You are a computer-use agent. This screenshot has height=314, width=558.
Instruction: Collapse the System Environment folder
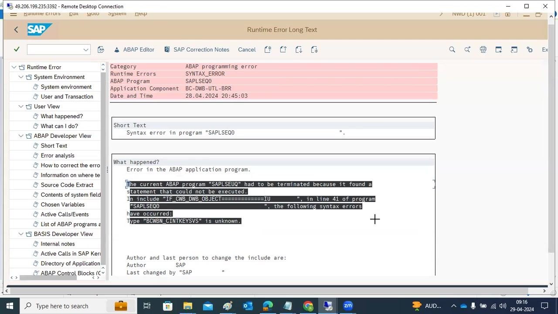tap(21, 77)
